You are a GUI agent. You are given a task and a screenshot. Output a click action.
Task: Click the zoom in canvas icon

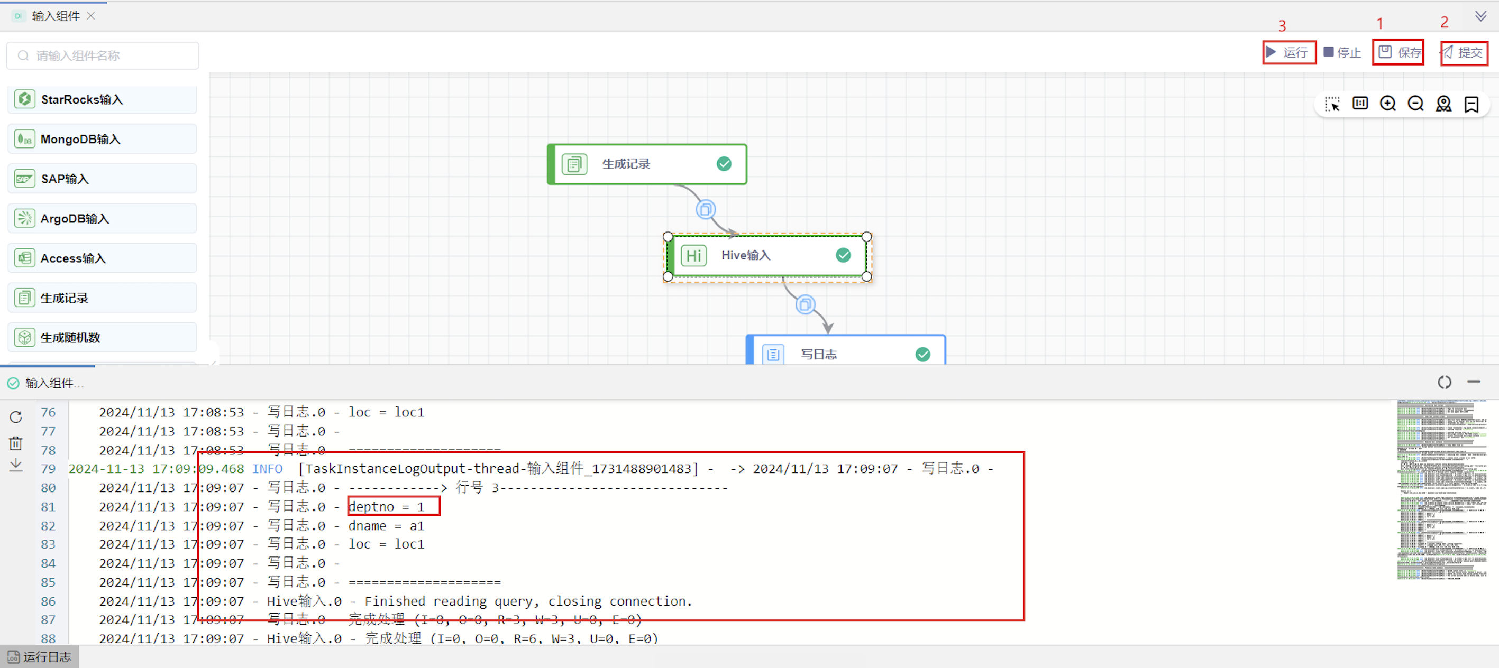coord(1387,104)
